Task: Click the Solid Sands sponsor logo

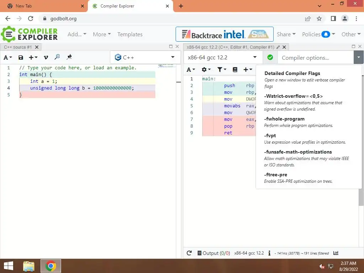Action: [258, 34]
